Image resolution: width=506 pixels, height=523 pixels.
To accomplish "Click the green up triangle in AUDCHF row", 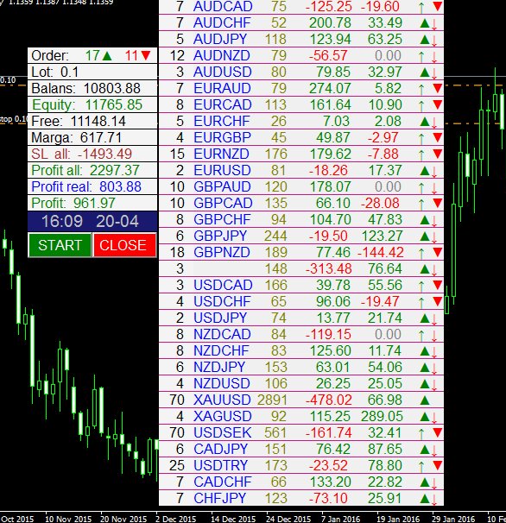I will [x=425, y=23].
